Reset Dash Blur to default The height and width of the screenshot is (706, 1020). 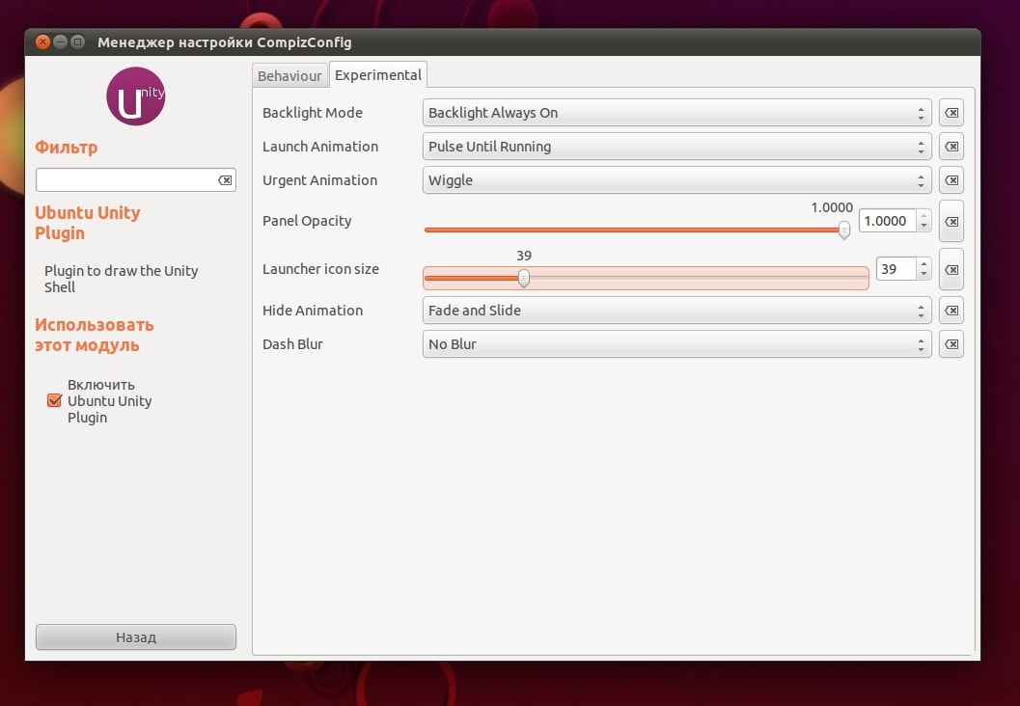click(951, 344)
